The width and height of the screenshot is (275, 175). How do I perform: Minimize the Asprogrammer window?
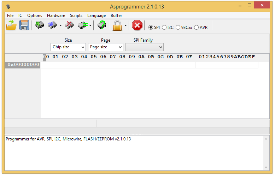pyautogui.click(x=240, y=5)
